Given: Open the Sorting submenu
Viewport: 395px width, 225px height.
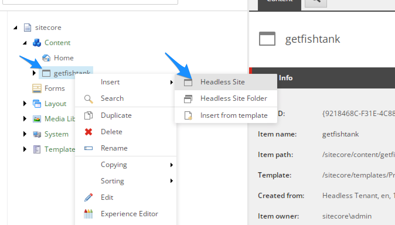Looking at the screenshot, I should (x=126, y=181).
